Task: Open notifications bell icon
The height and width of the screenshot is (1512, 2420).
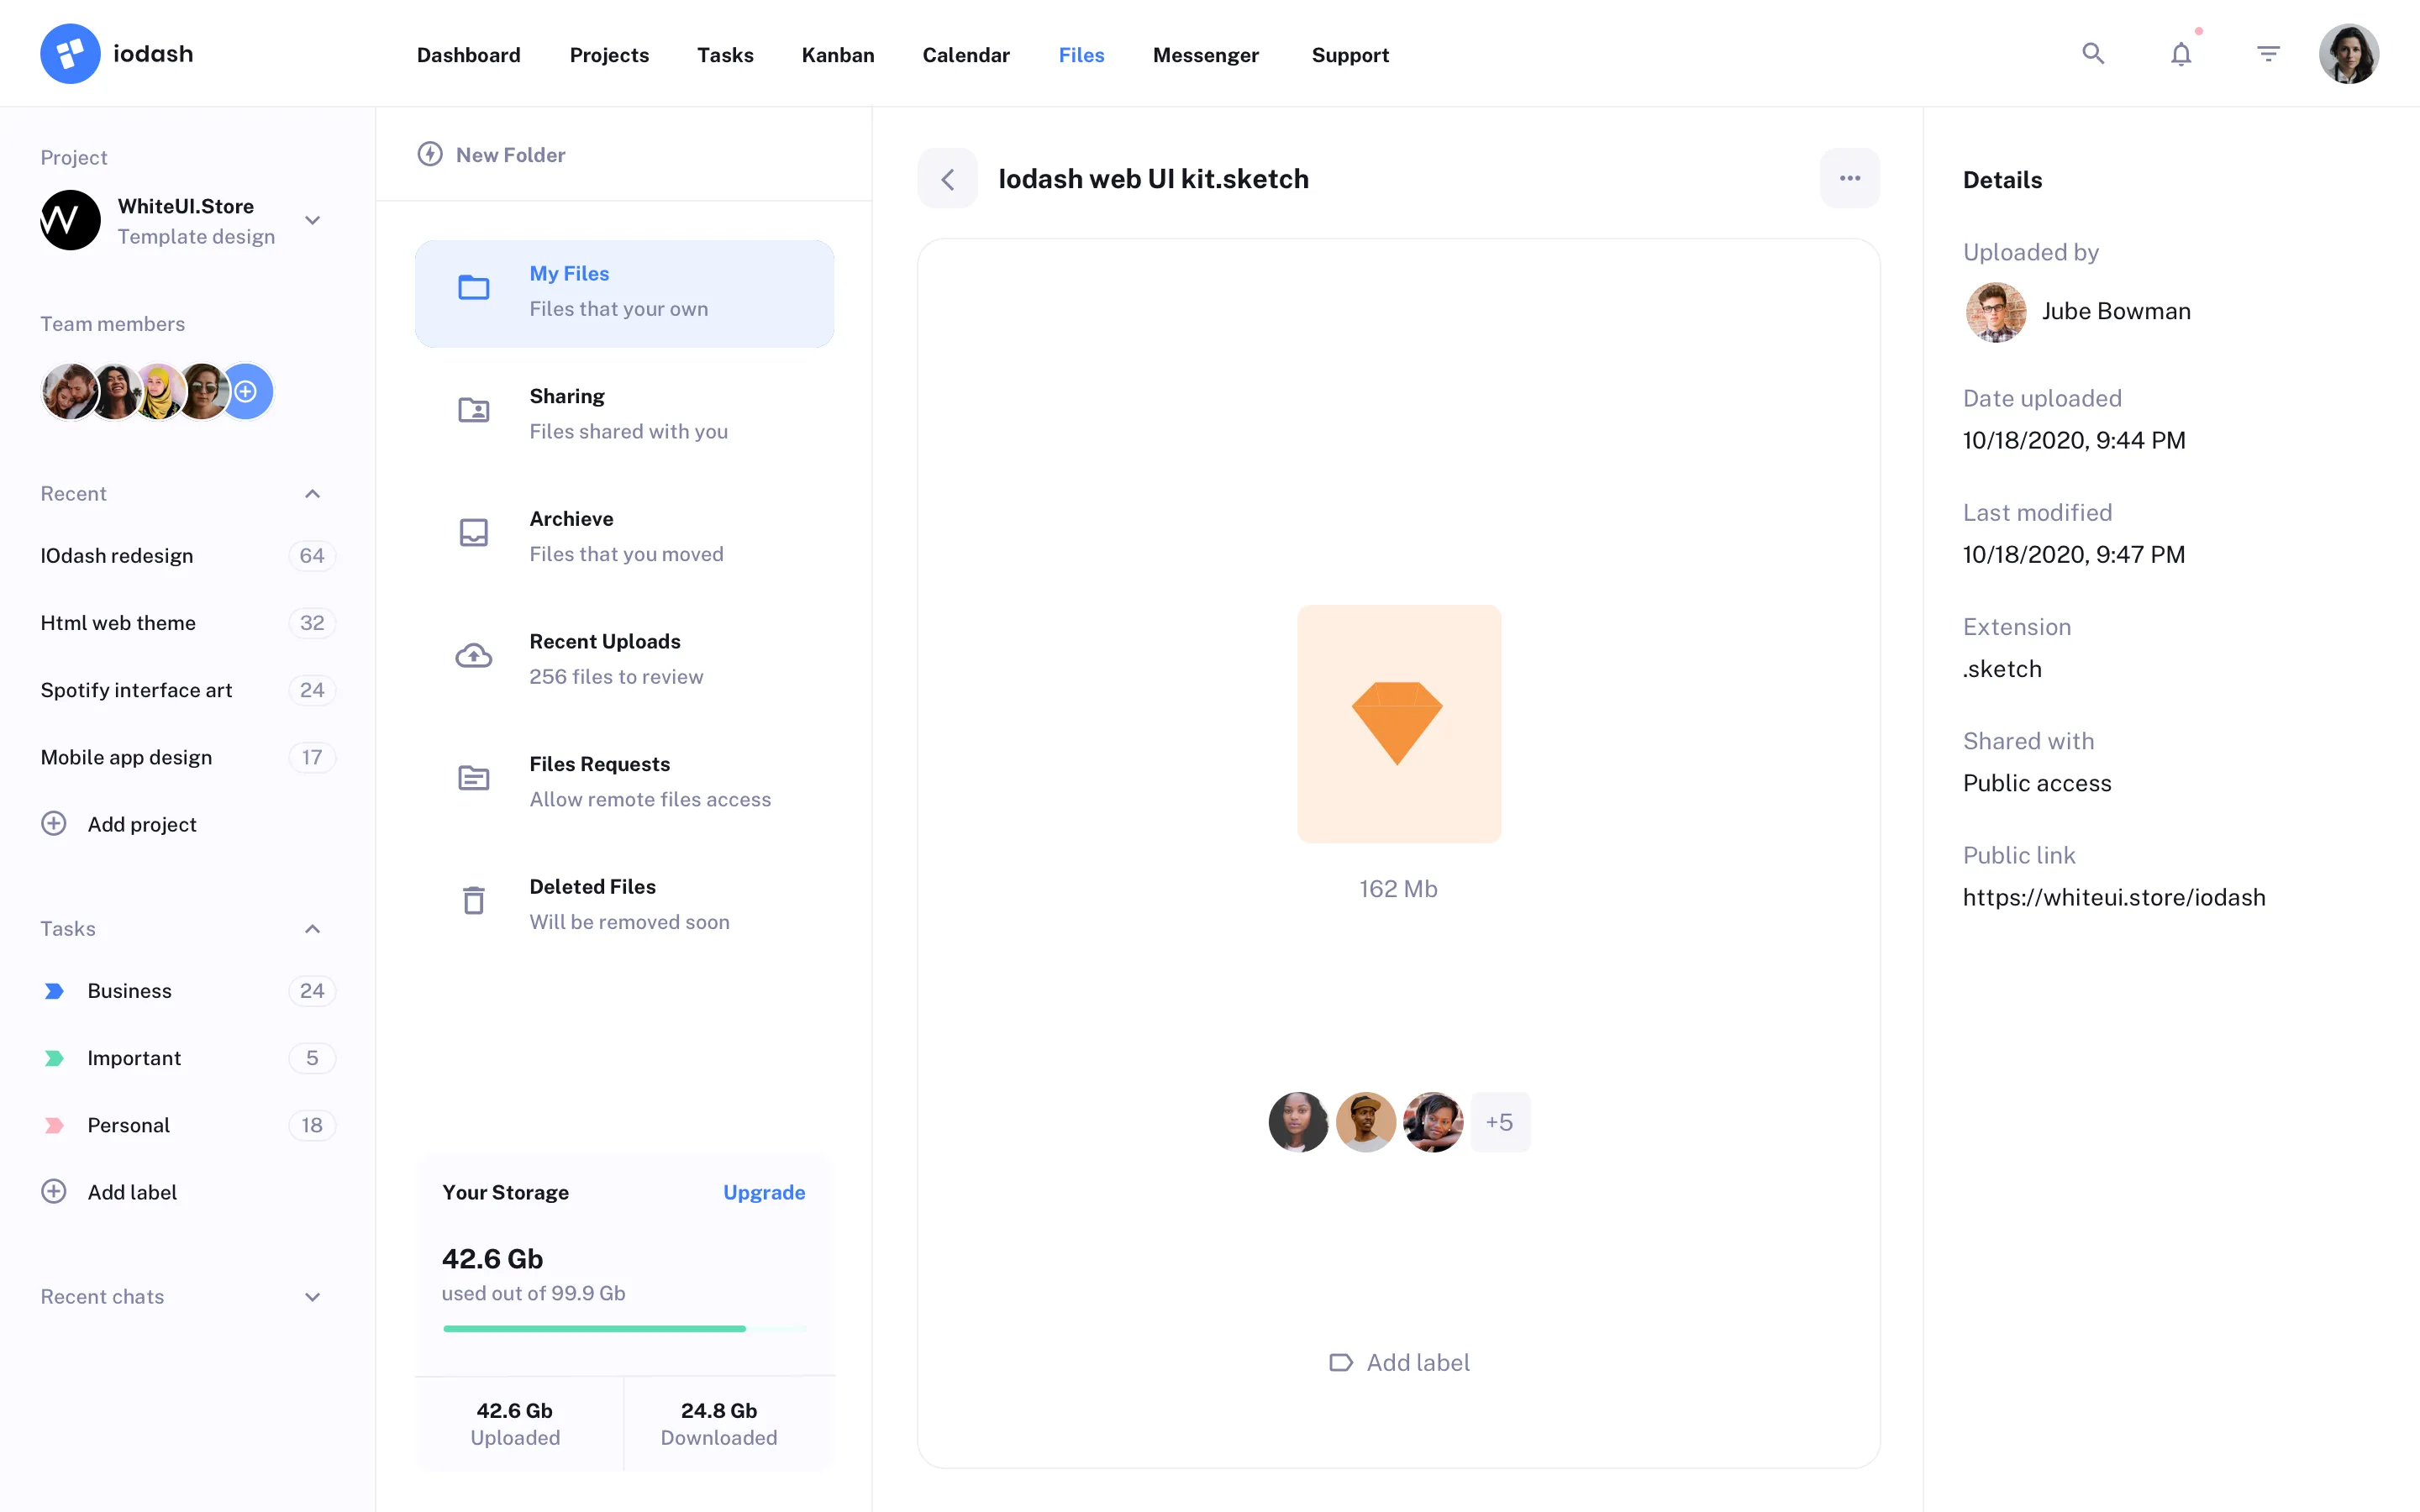Action: [x=2180, y=53]
